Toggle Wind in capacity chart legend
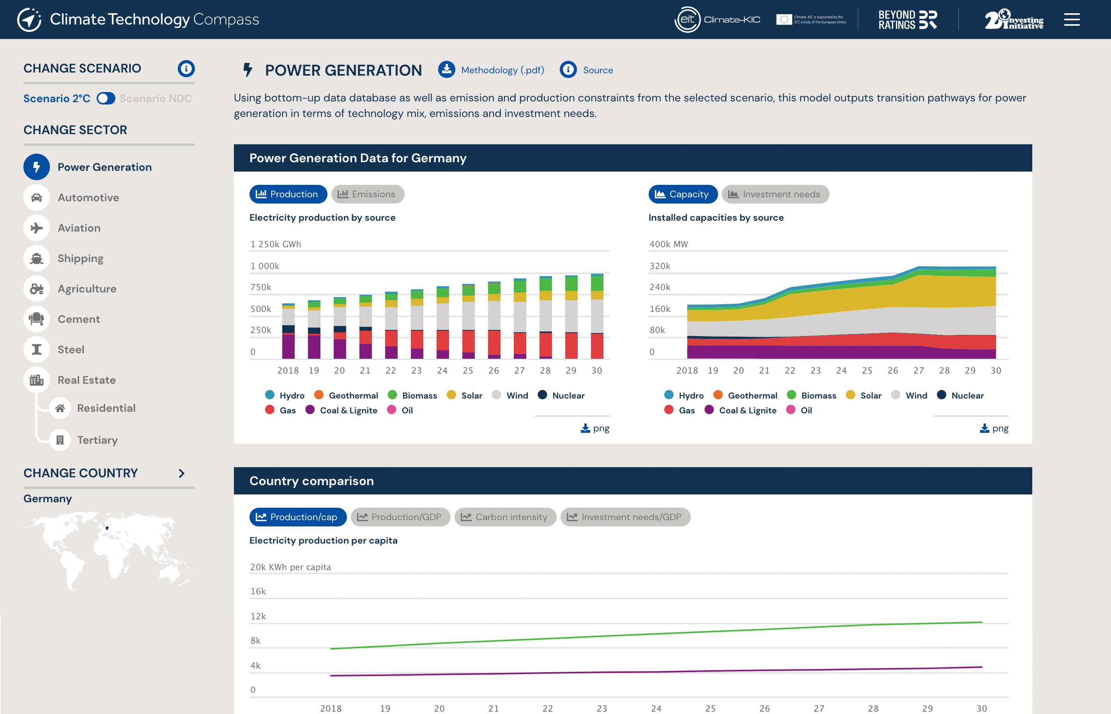This screenshot has width=1111, height=714. click(x=909, y=395)
